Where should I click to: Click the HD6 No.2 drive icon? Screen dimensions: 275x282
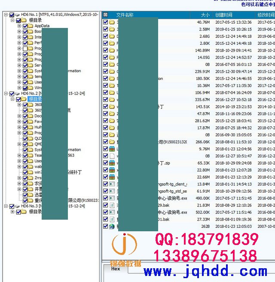(17, 94)
